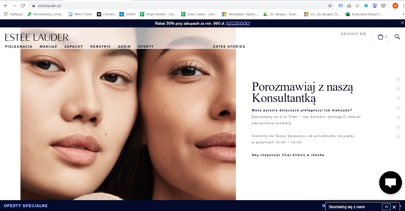Select the first carousel dot indicator
Image resolution: width=405 pixels, height=211 pixels.
coord(398,79)
